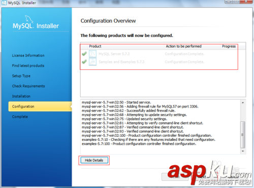Click the Configuration Overview heading

coord(108,21)
